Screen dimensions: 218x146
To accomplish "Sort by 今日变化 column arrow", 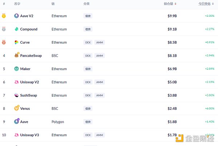I will coord(214,4).
